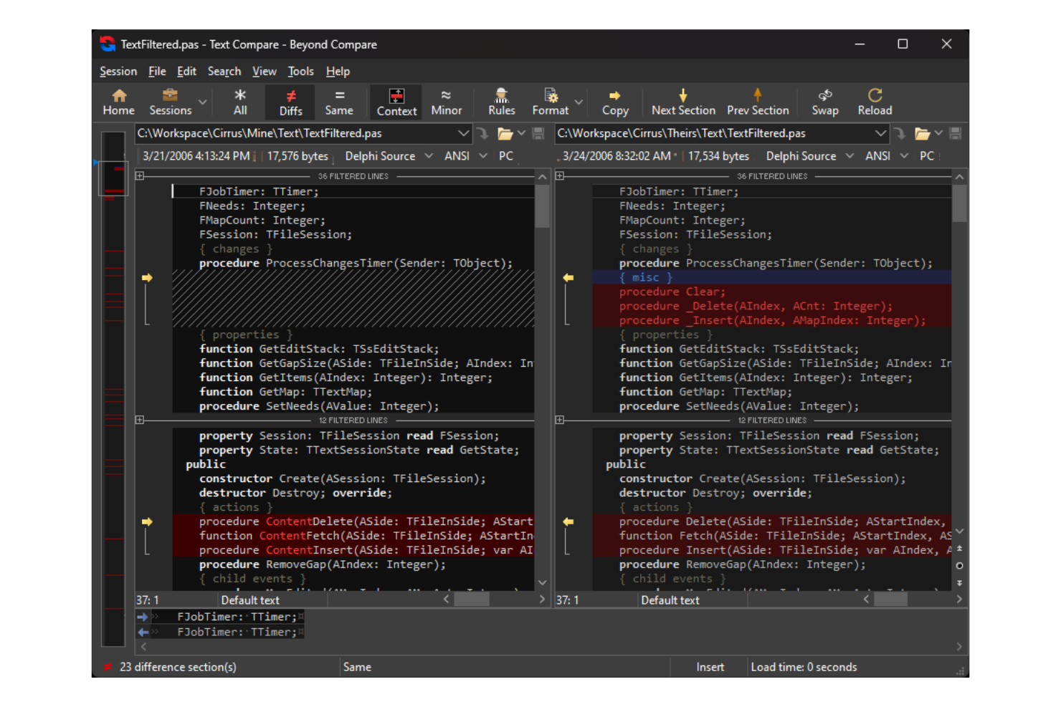Change right pane Delphi Source format
Image resolution: width=1061 pixels, height=707 pixels.
809,156
